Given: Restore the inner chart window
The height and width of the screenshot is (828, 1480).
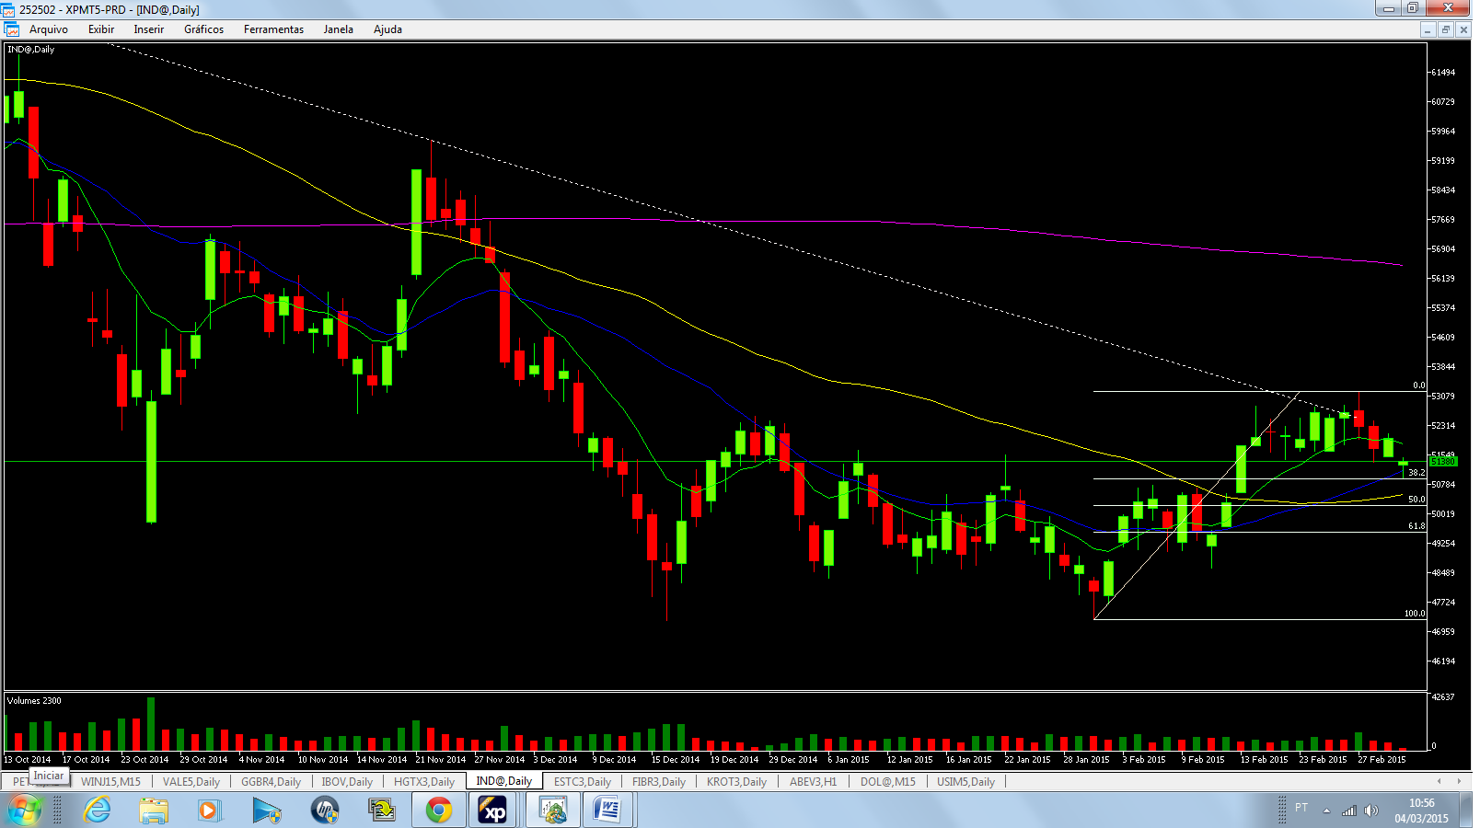Looking at the screenshot, I should [1446, 29].
